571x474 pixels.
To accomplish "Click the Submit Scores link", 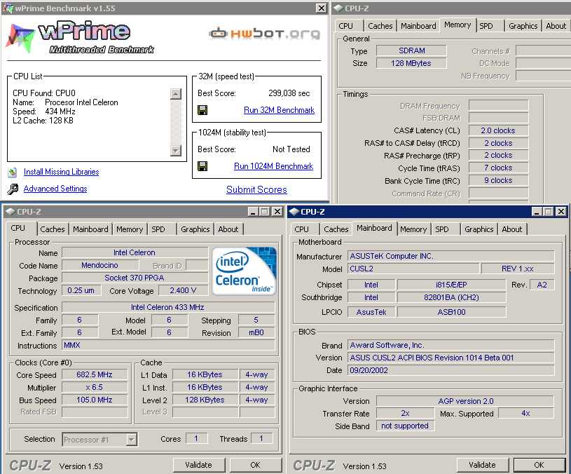I will [256, 189].
